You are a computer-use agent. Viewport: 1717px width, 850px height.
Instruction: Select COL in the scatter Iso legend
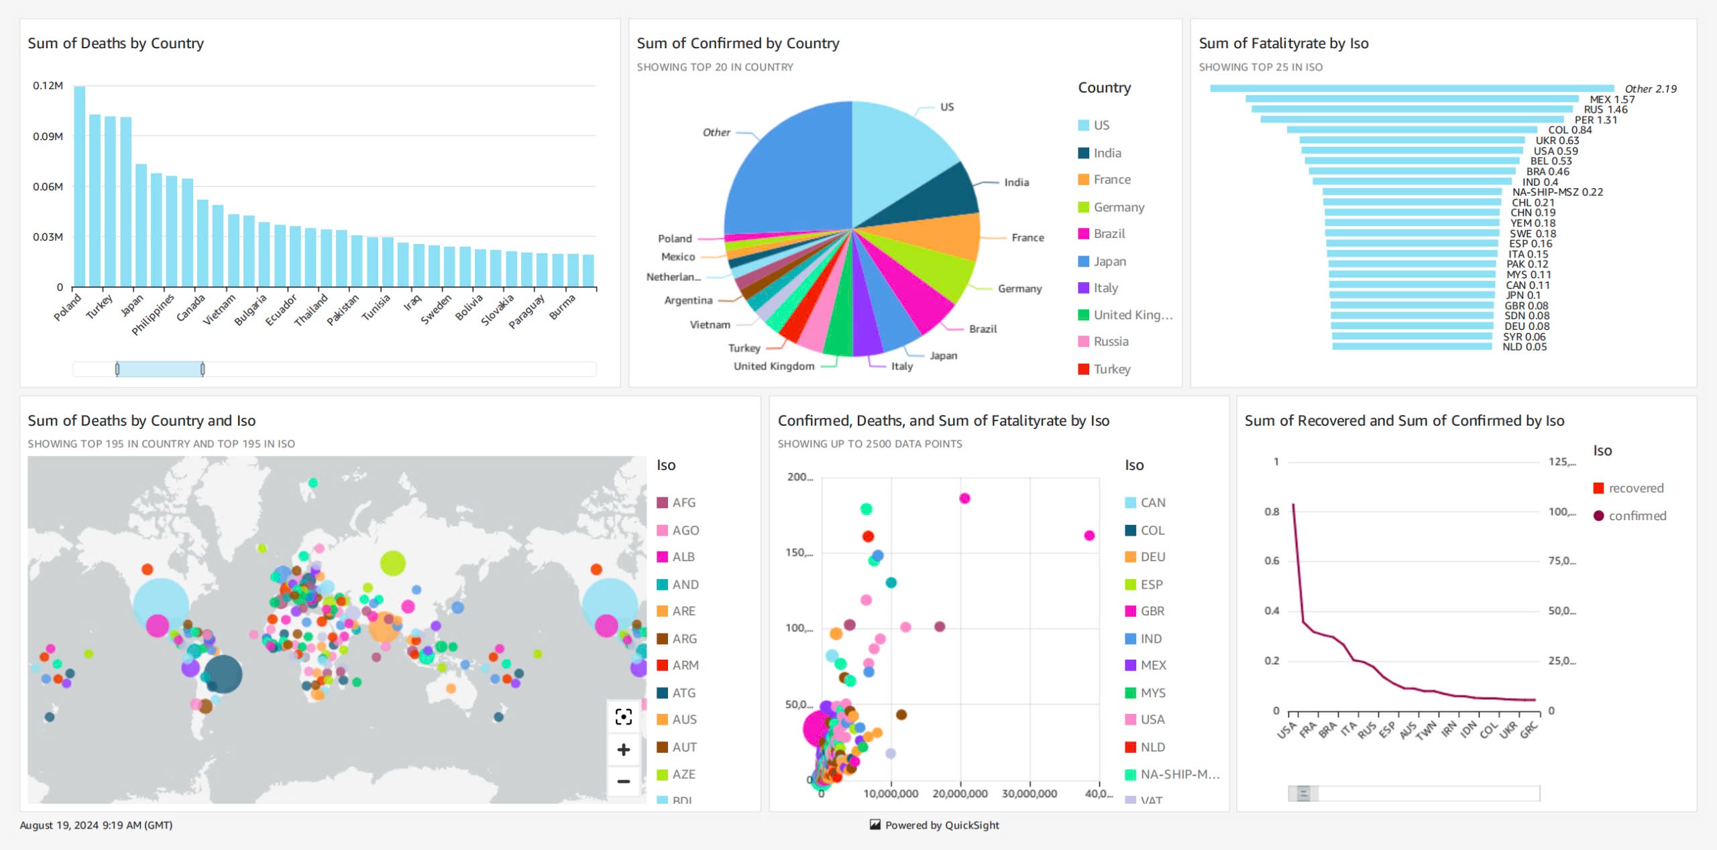pyautogui.click(x=1145, y=530)
